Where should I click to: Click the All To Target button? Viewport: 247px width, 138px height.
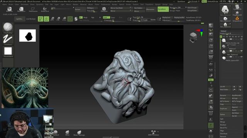click(x=237, y=101)
